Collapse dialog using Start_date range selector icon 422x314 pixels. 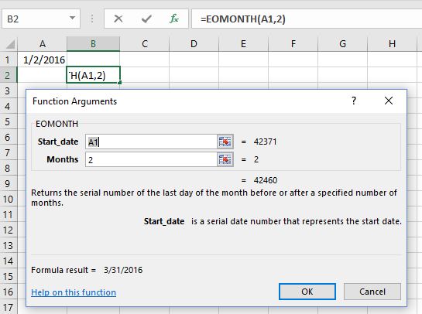click(225, 142)
